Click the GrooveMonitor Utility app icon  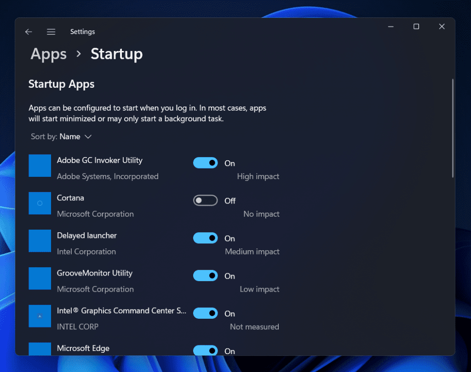(x=40, y=278)
